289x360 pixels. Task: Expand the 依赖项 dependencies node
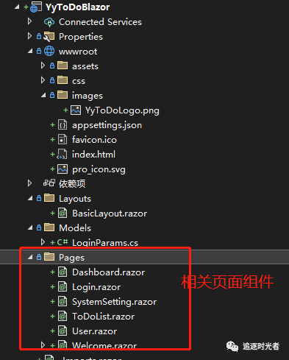tap(29, 183)
